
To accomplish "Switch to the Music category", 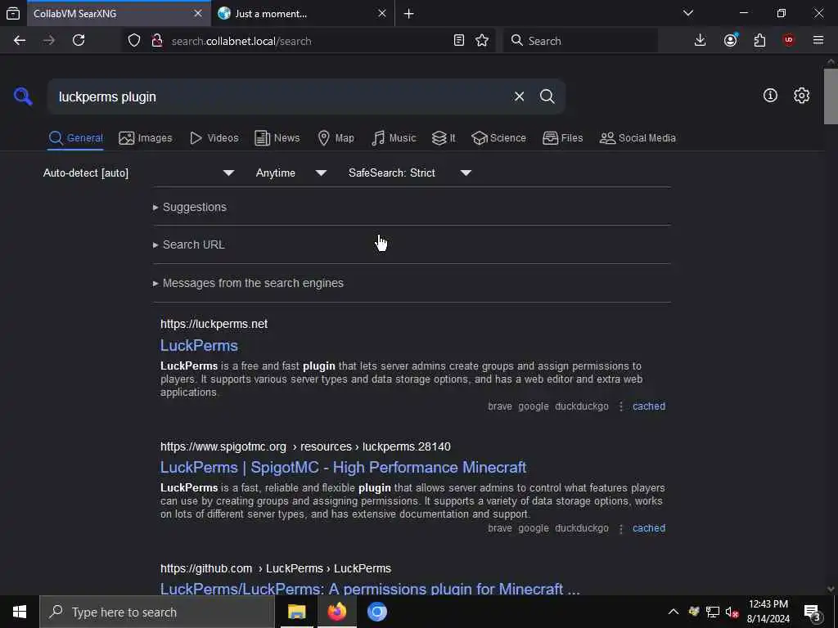I will click(394, 138).
